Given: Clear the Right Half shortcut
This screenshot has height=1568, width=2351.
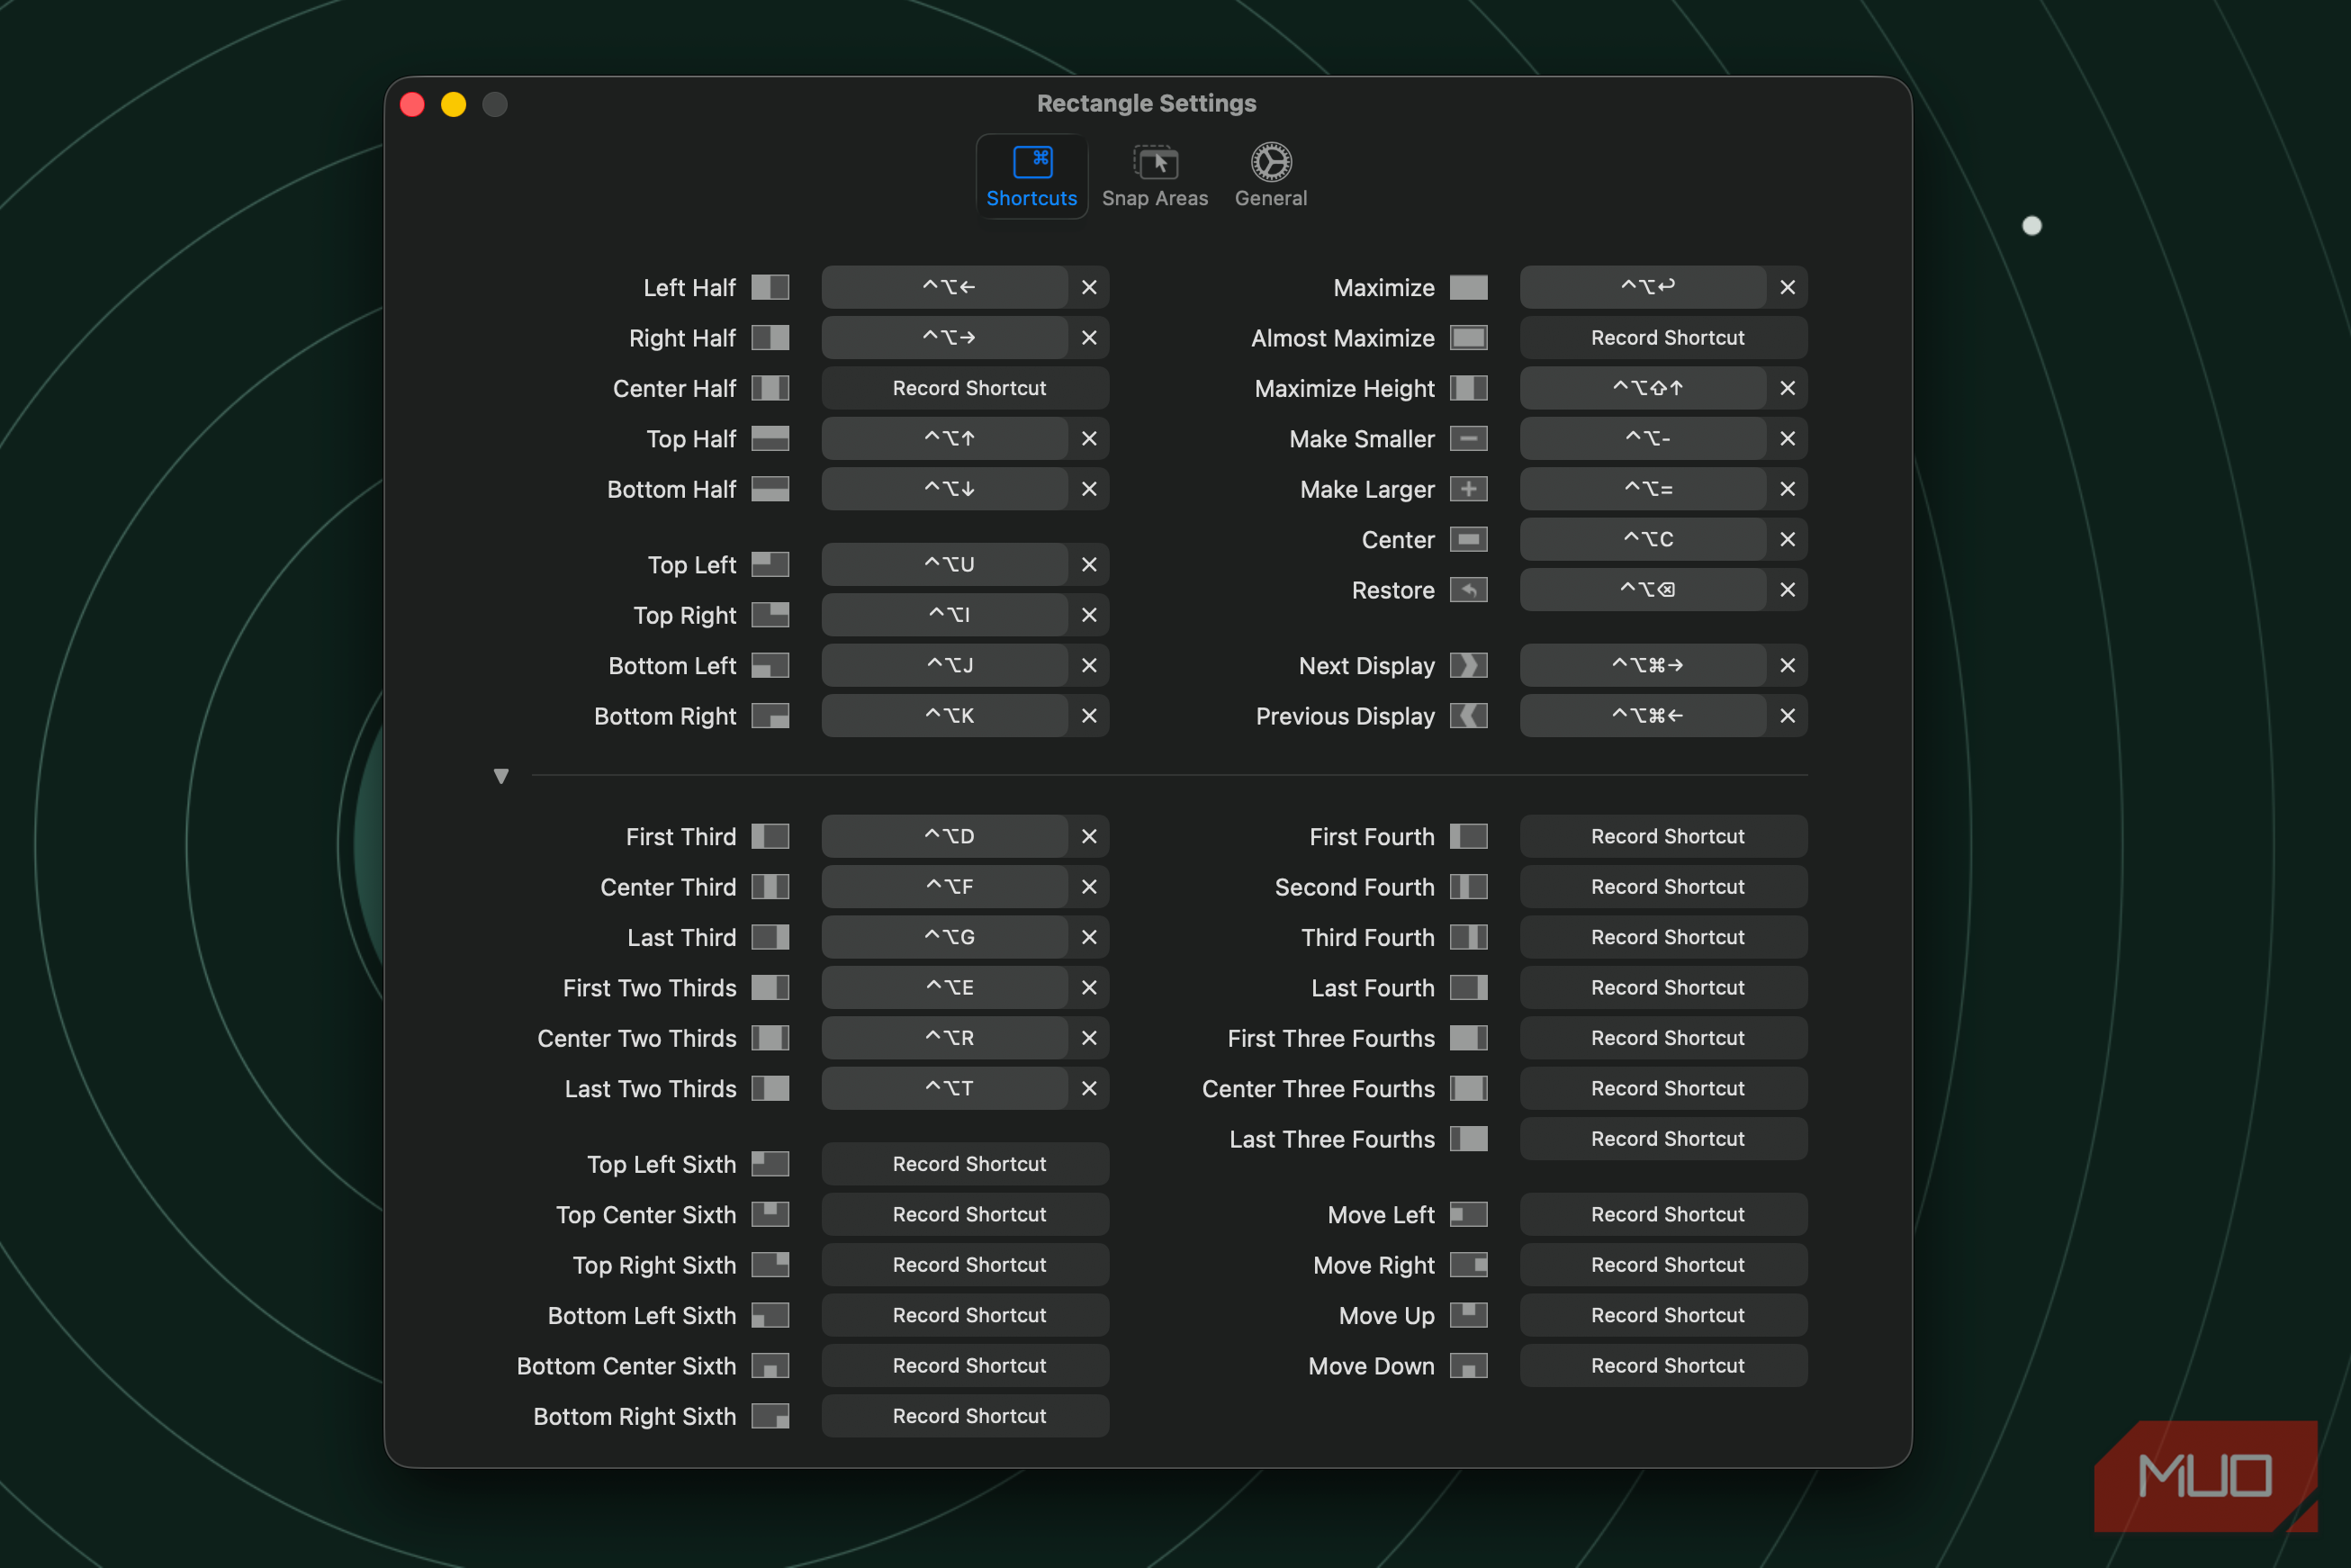Looking at the screenshot, I should (1089, 338).
